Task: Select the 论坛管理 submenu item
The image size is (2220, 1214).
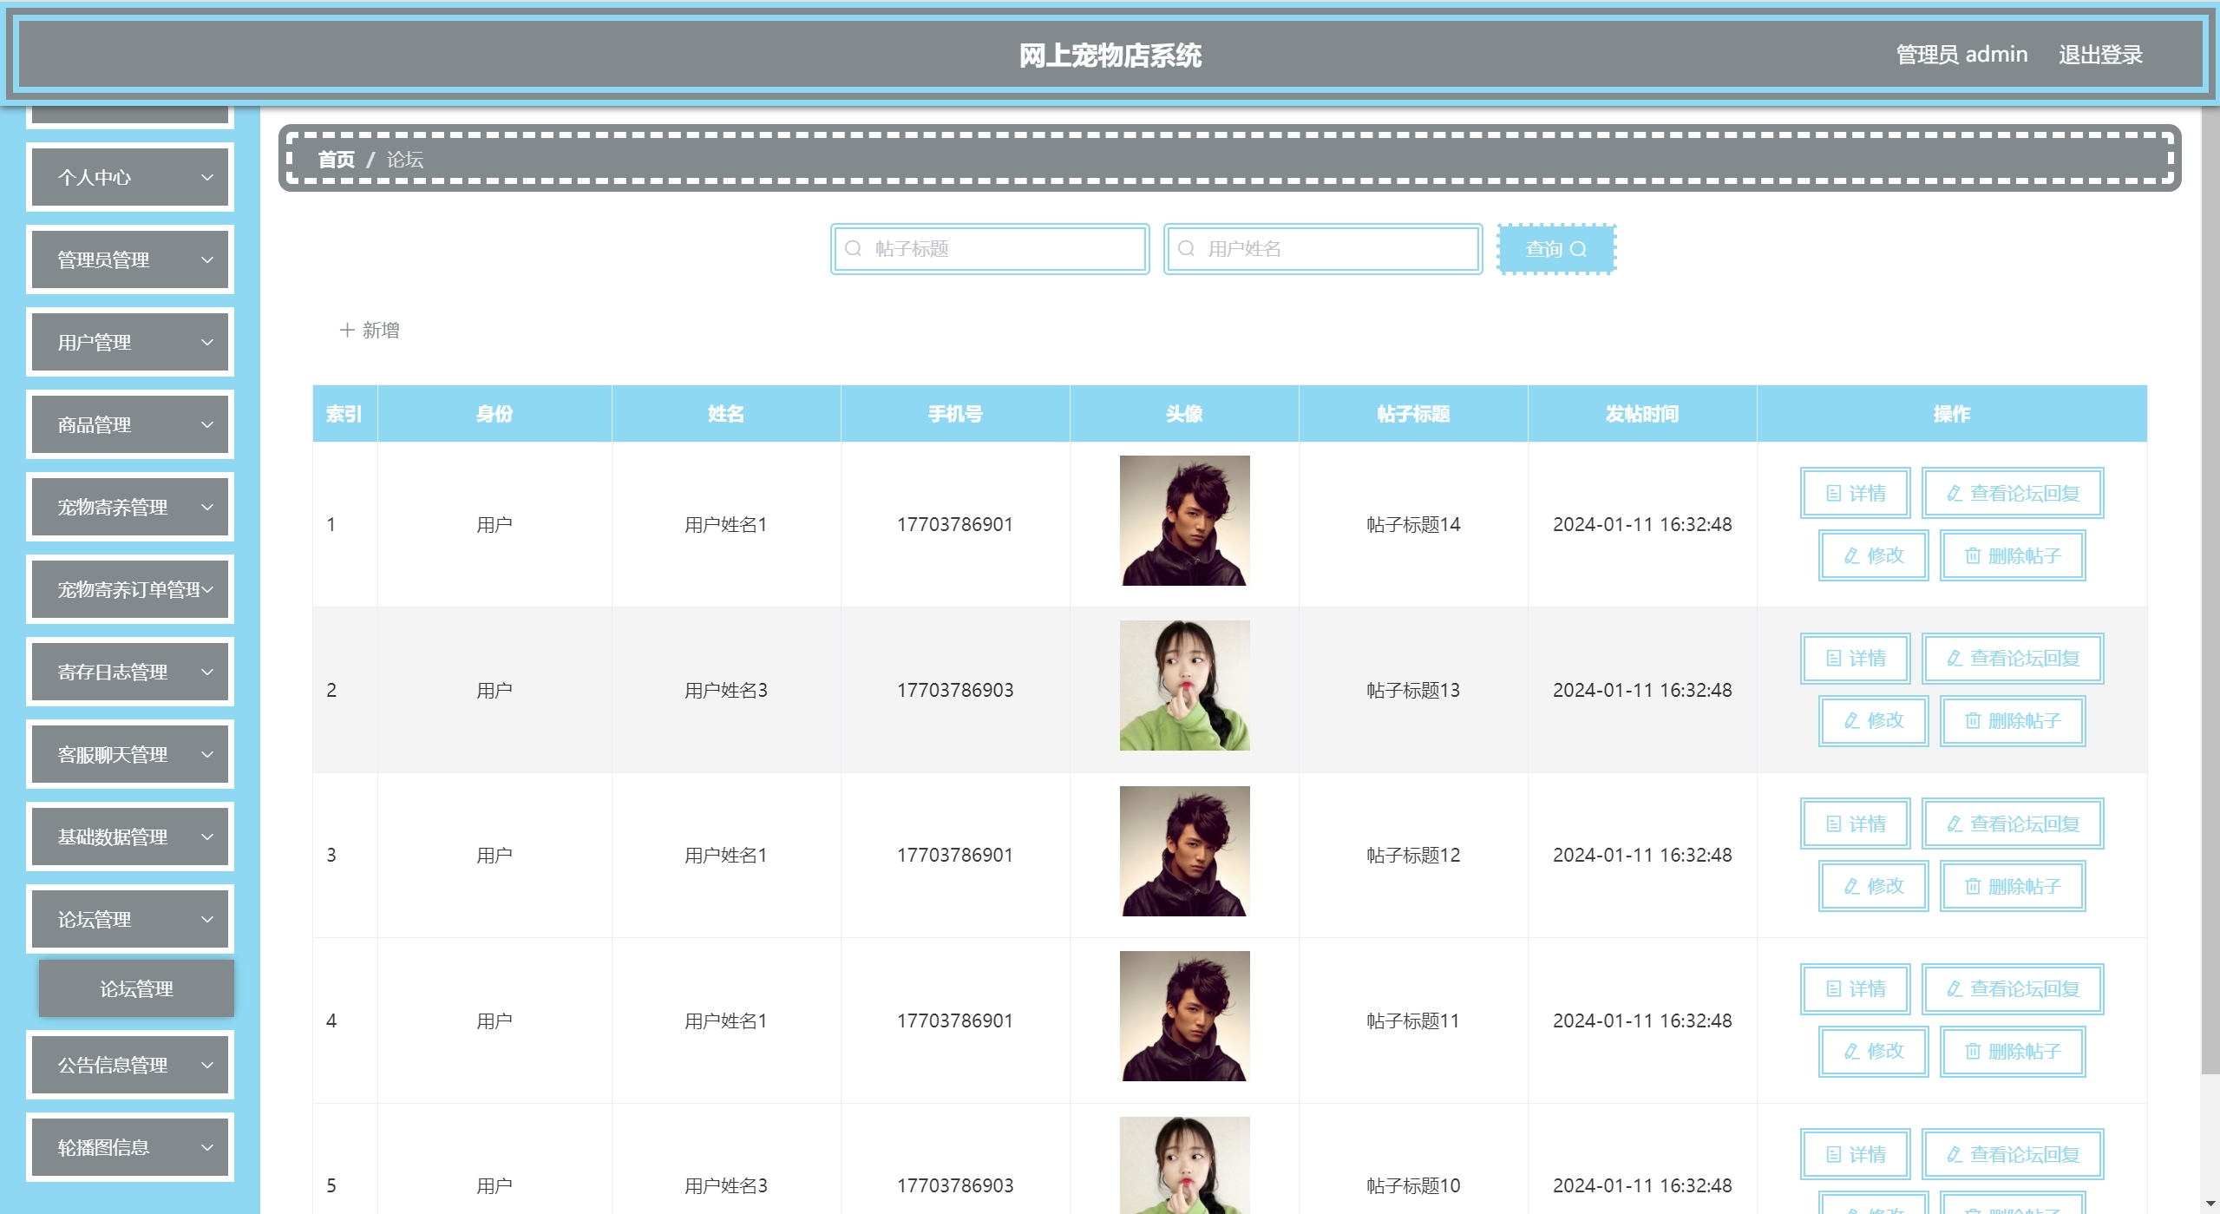Action: tap(136, 988)
